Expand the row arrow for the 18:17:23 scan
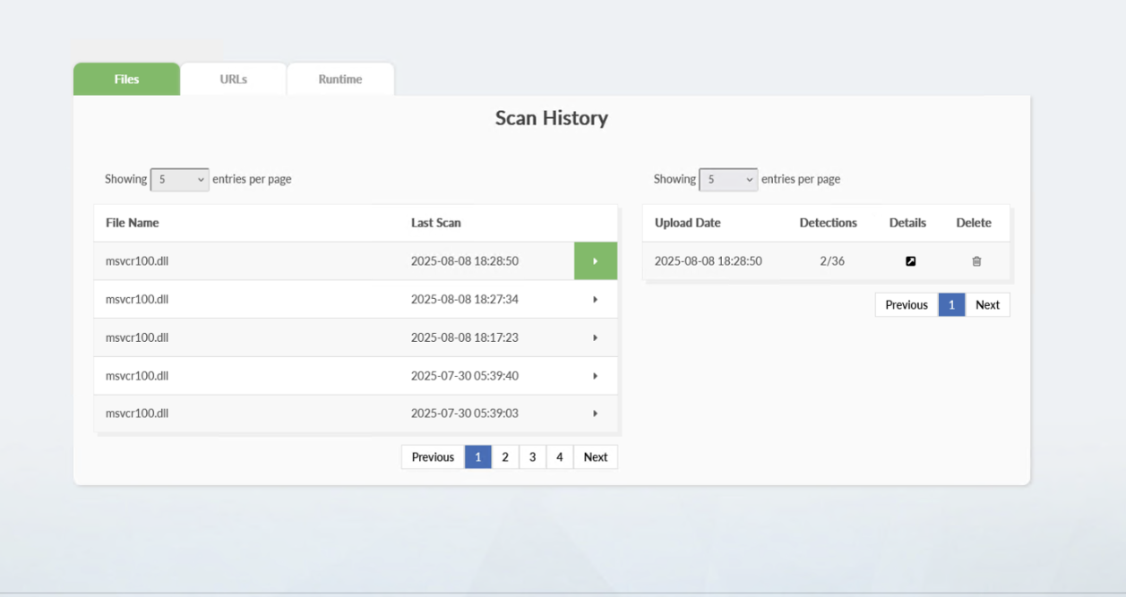The width and height of the screenshot is (1126, 597). 596,337
